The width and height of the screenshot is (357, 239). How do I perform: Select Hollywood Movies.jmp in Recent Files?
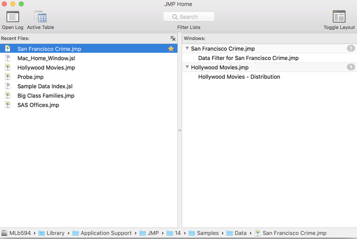click(x=89, y=67)
